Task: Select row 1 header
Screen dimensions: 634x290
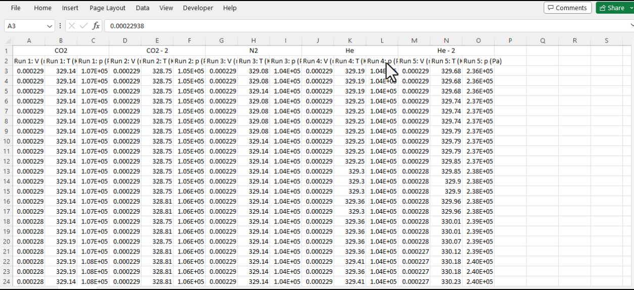Action: (x=7, y=51)
